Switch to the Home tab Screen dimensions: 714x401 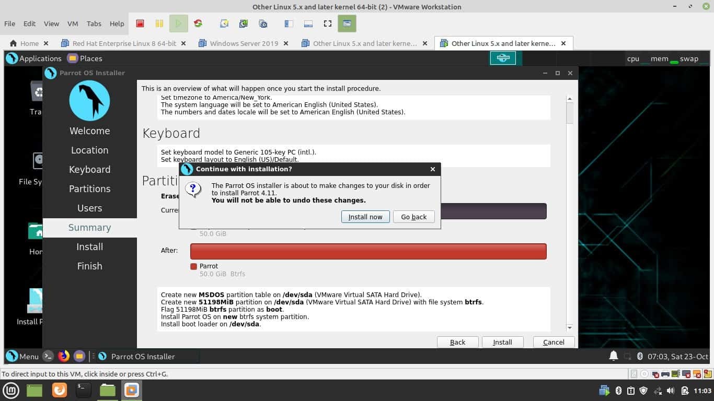[25, 43]
